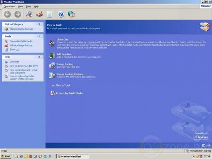This screenshot has height=159, width=212.
Task: Click Create Bootable Media toolbar icon
Action: click(x=29, y=14)
